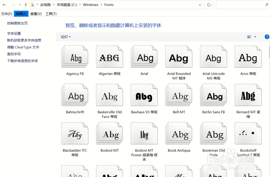Open the 工具(T) menu
The width and height of the screenshot is (270, 177).
[51, 14]
